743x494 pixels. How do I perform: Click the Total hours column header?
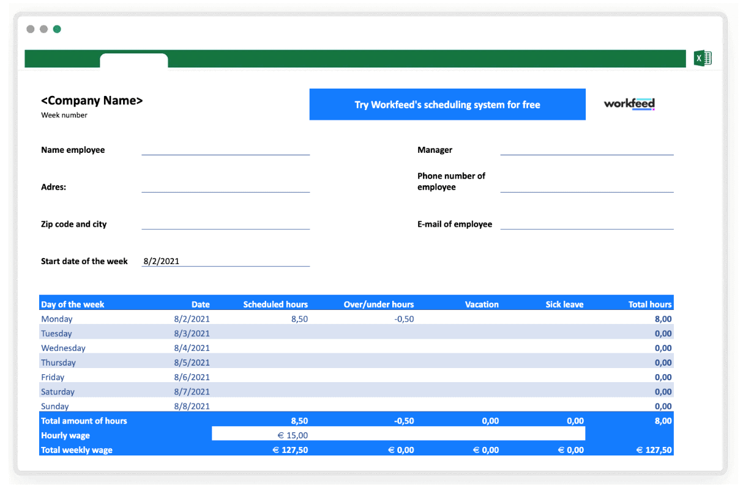pos(650,304)
